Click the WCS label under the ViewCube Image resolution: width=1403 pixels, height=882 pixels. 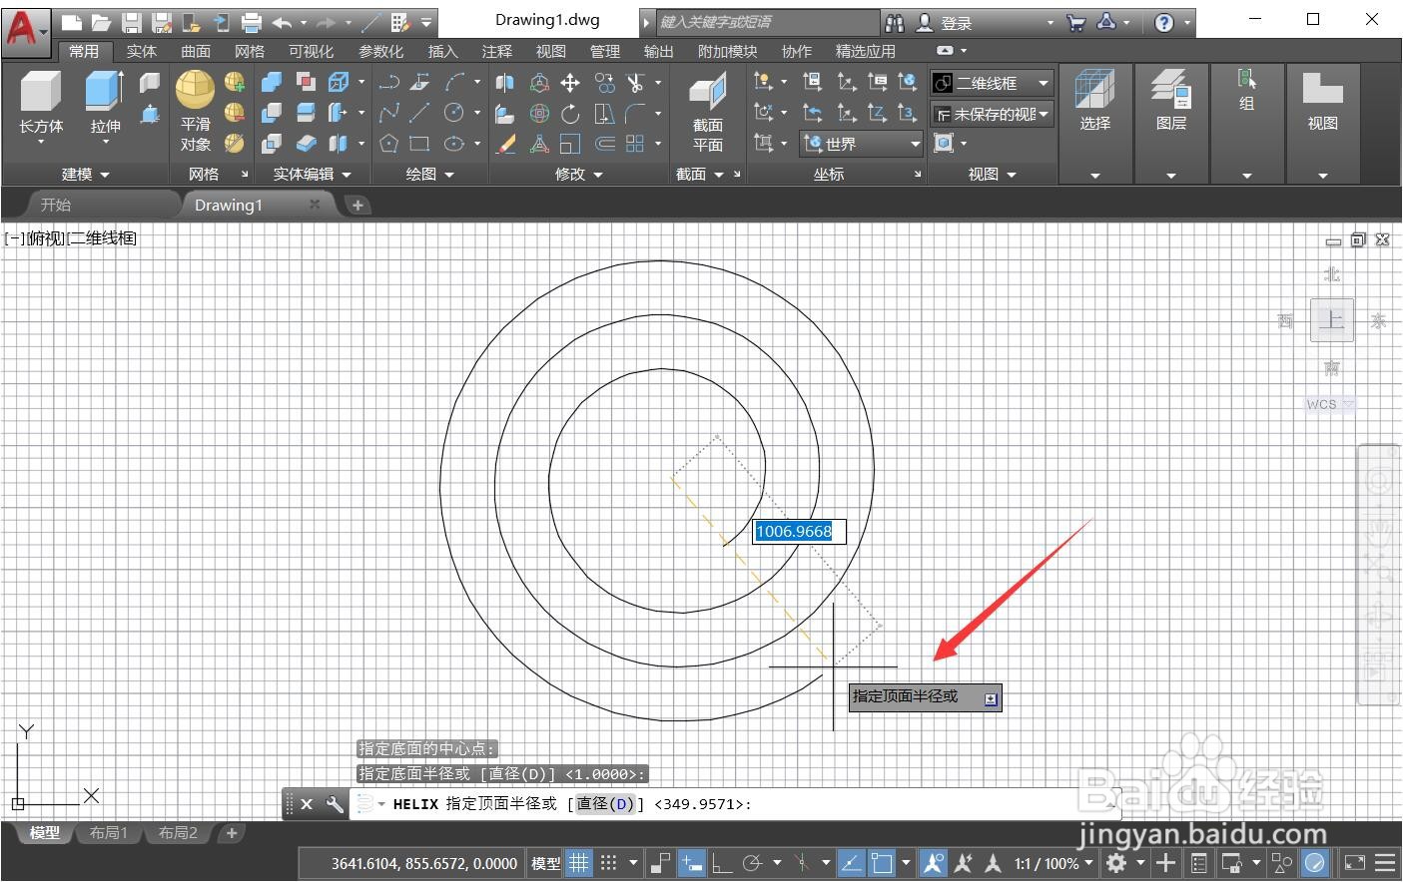[1321, 404]
